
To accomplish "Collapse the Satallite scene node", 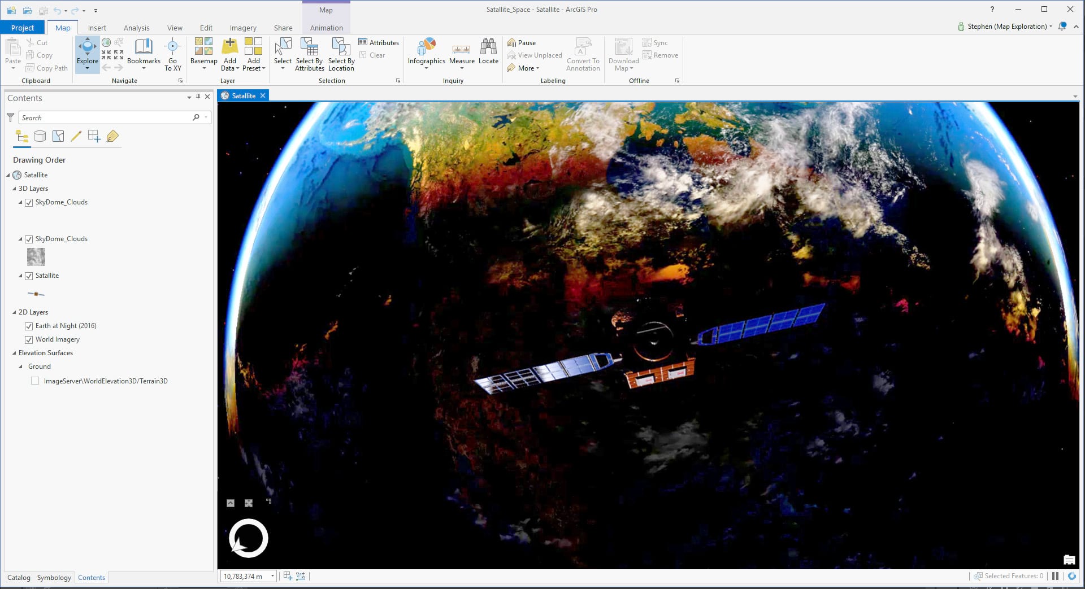I will coord(8,175).
